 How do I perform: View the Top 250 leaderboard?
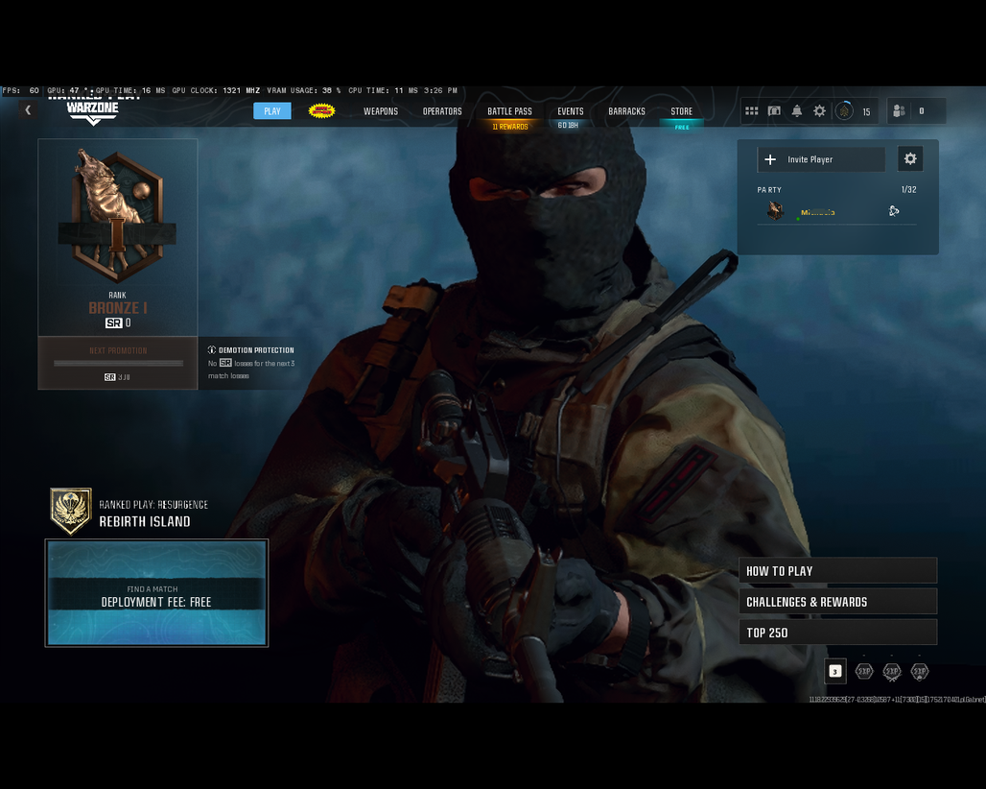[x=837, y=633]
